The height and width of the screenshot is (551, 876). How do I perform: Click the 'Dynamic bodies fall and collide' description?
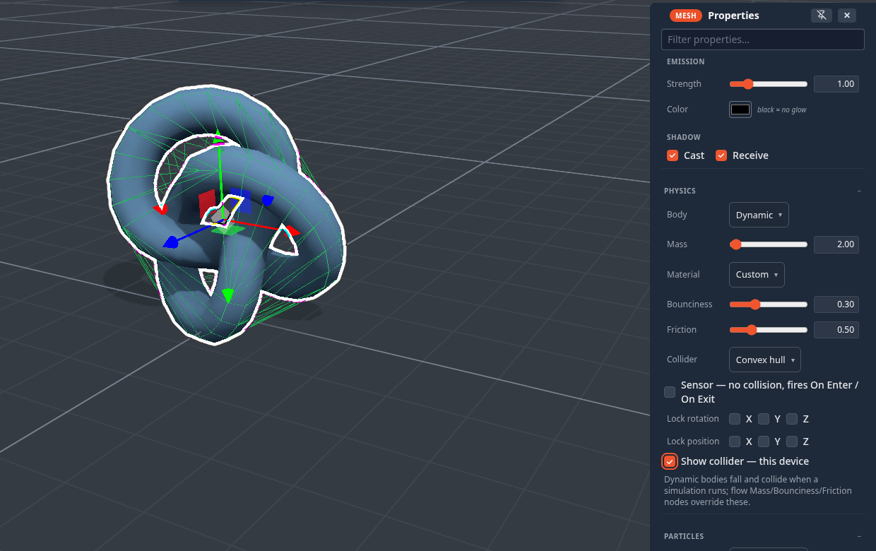758,491
